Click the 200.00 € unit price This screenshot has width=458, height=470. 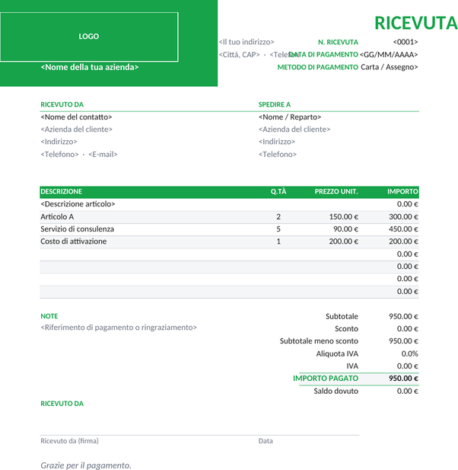click(344, 241)
